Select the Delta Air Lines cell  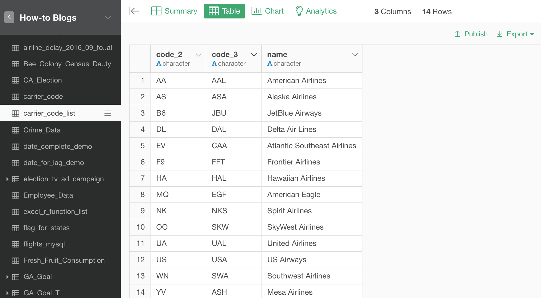pyautogui.click(x=312, y=129)
